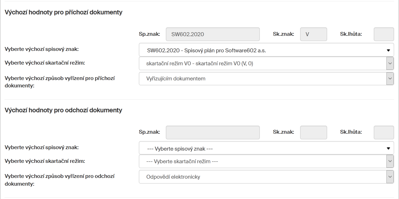Screen dimensions: 399x199
Task: Click empty Sp.znak field for outgoing documents
Action: click(x=212, y=132)
